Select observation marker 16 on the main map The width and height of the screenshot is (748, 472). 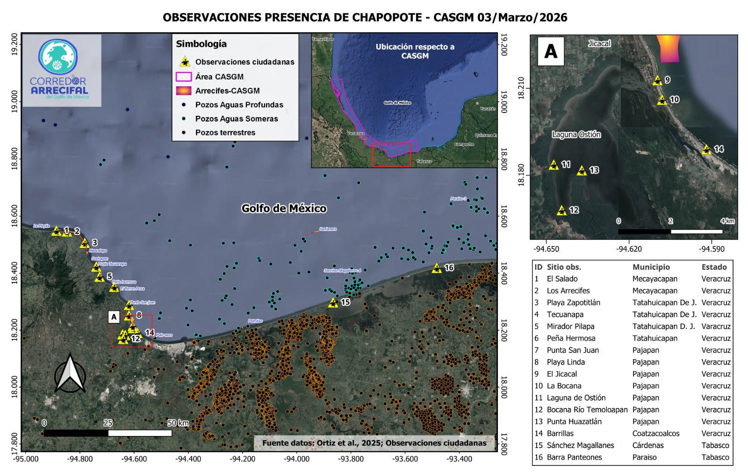tap(437, 268)
